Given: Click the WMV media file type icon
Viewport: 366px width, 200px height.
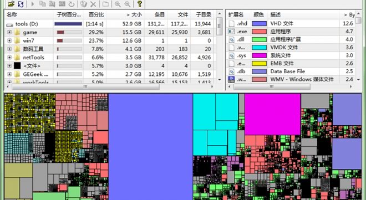Looking at the screenshot, I should (231, 79).
